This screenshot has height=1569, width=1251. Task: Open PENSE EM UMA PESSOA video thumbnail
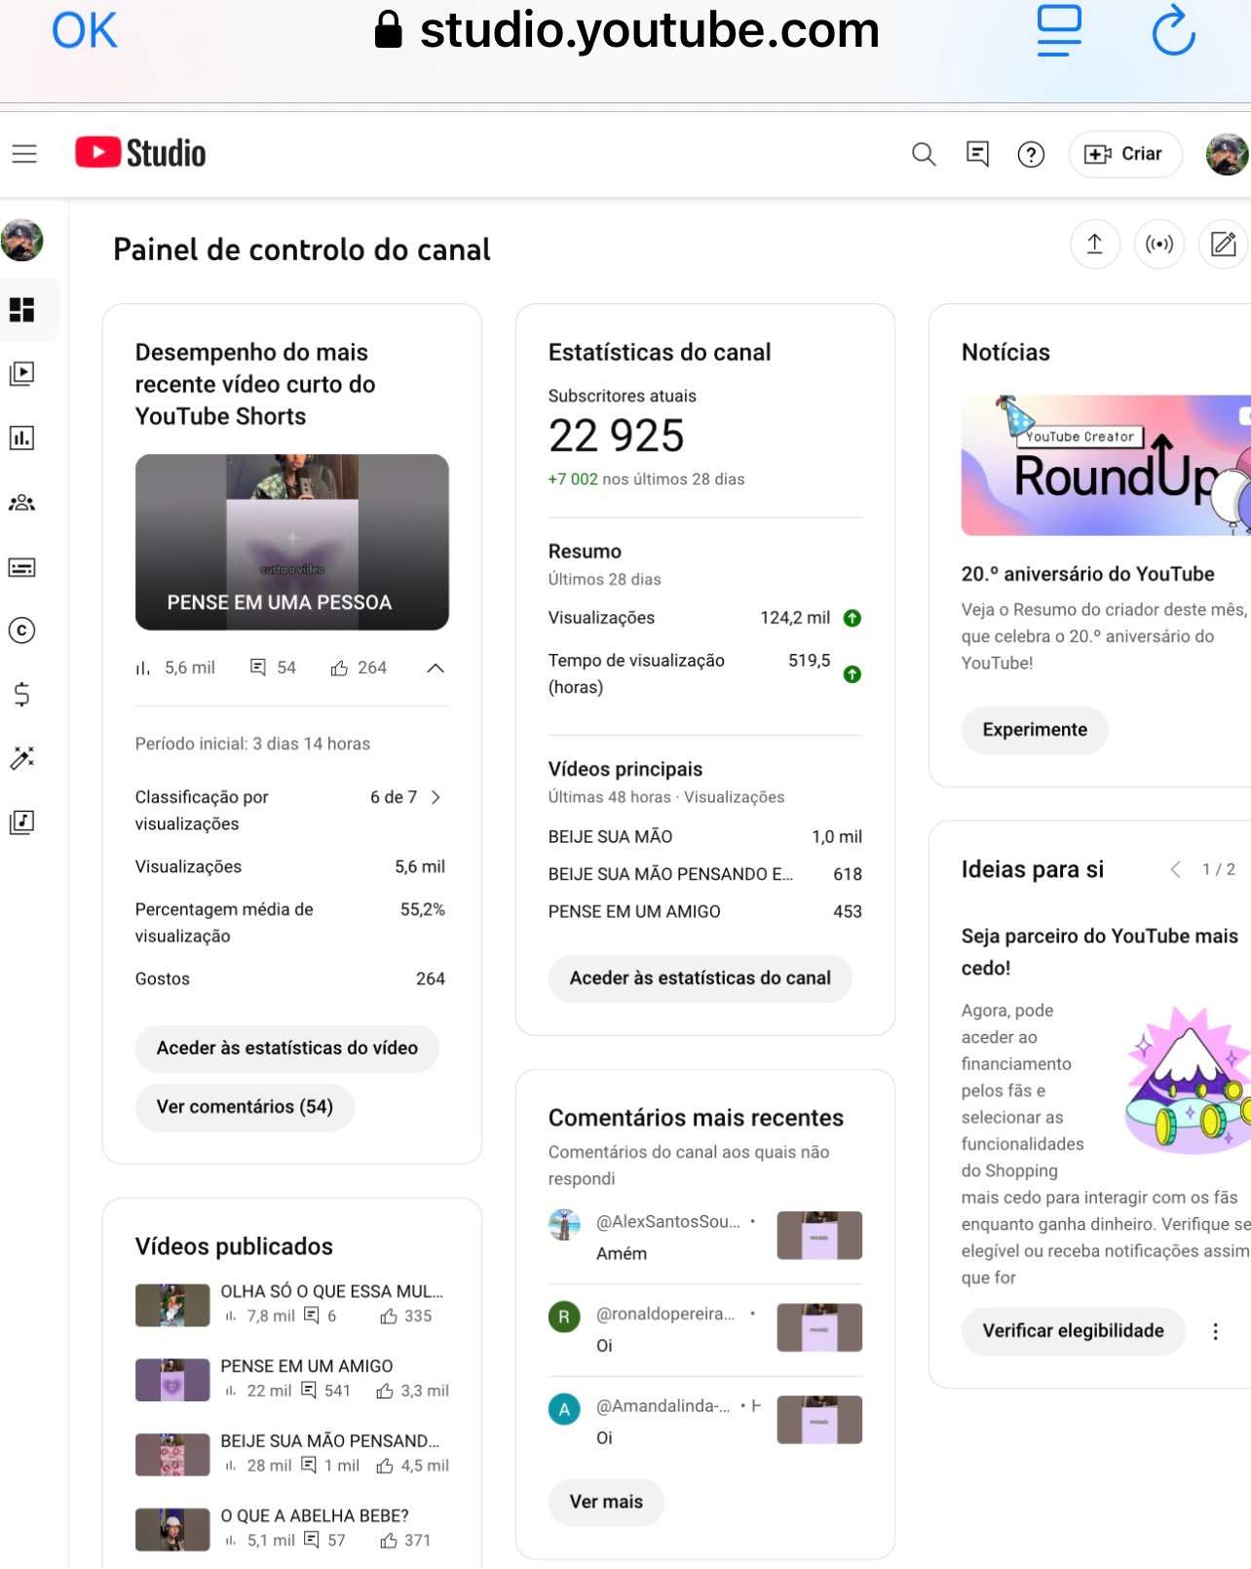(292, 542)
